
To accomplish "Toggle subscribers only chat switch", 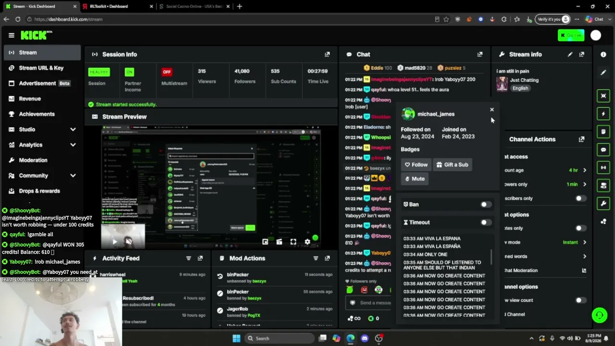I will coord(580,198).
